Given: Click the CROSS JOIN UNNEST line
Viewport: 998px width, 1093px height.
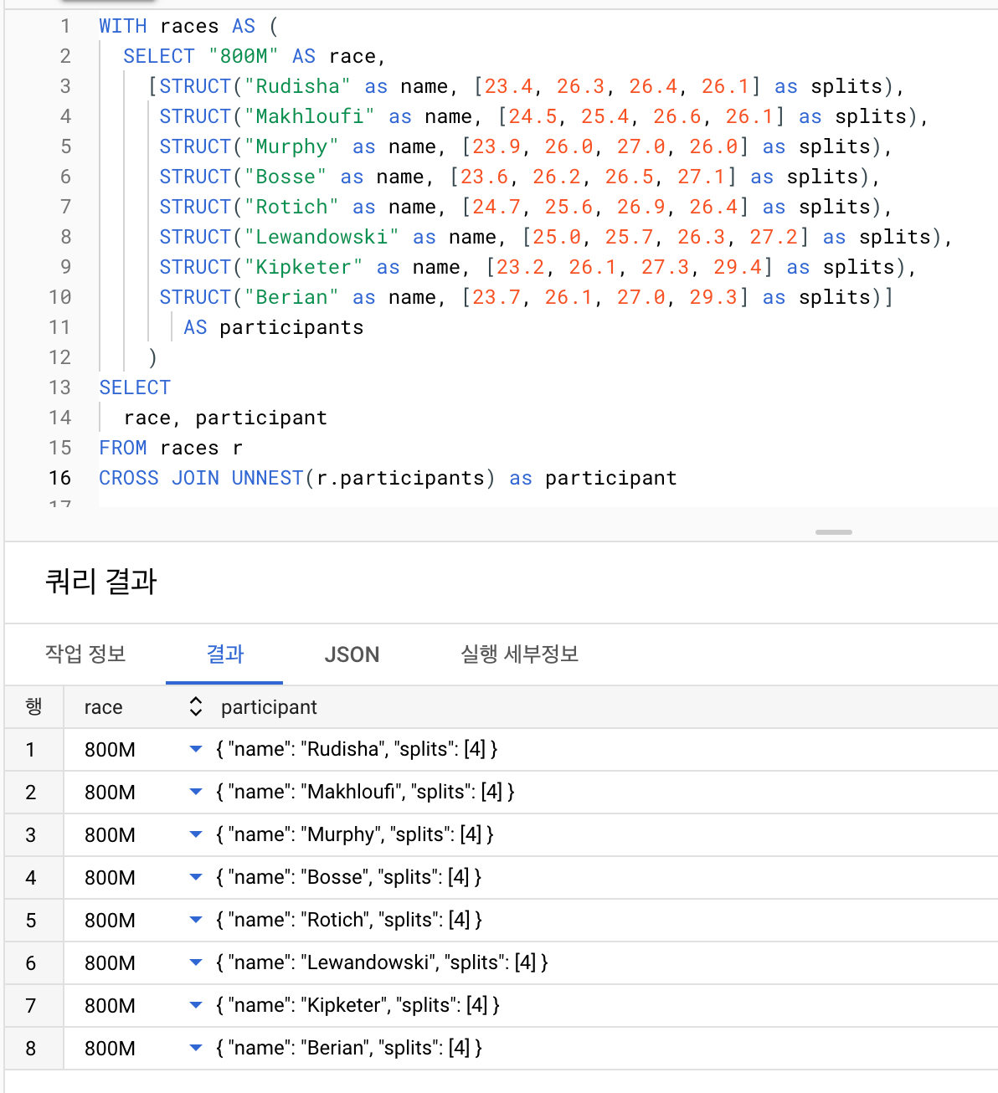Looking at the screenshot, I should coord(388,479).
